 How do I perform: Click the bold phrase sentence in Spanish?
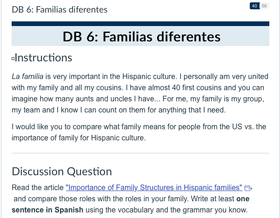(x=47, y=210)
